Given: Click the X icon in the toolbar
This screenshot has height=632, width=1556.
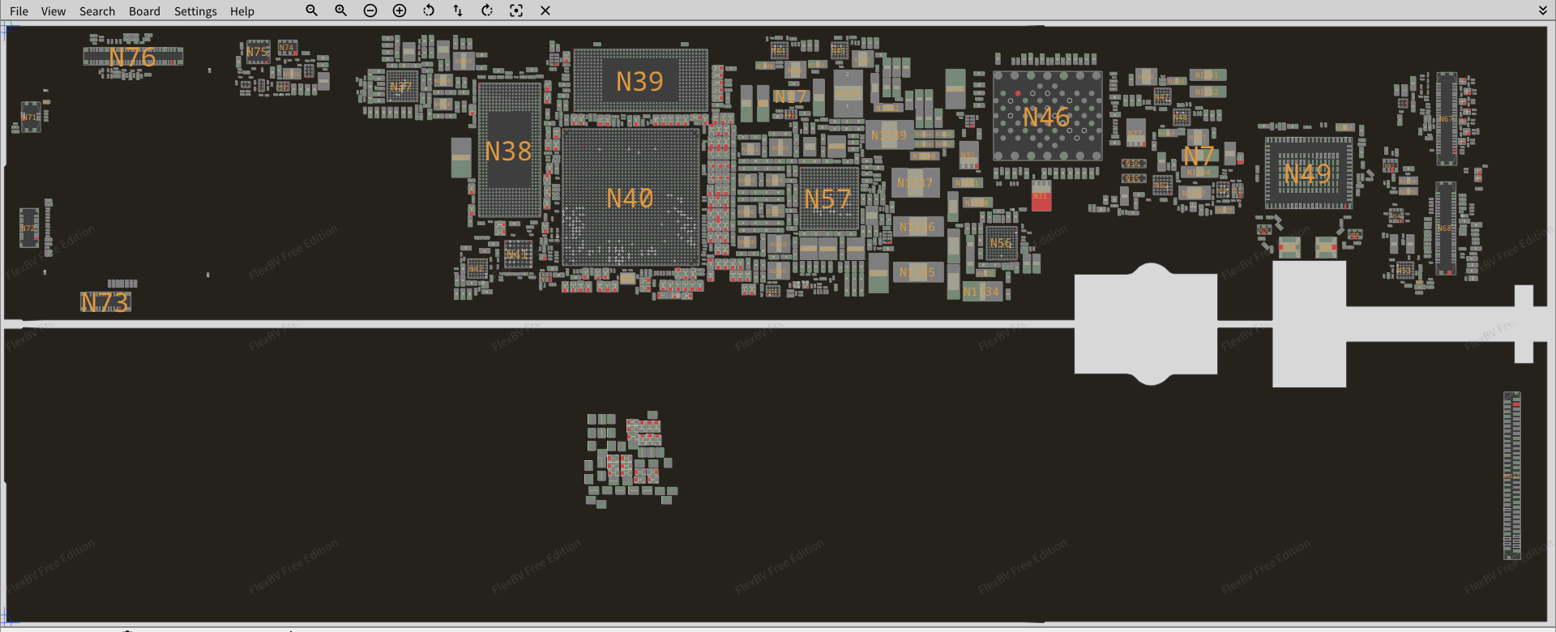Looking at the screenshot, I should pos(545,11).
